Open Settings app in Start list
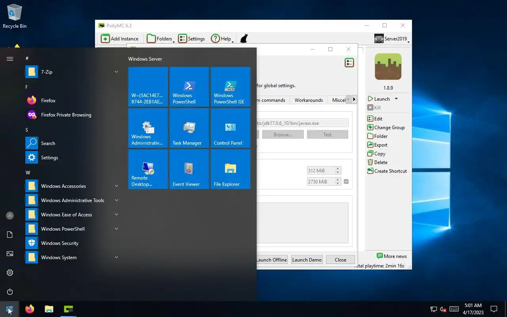This screenshot has width=507, height=317. (x=72, y=158)
